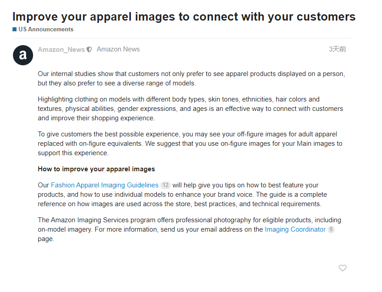Click the moderator shield icon beside Amazon_News
The height and width of the screenshot is (292, 382).
click(89, 50)
